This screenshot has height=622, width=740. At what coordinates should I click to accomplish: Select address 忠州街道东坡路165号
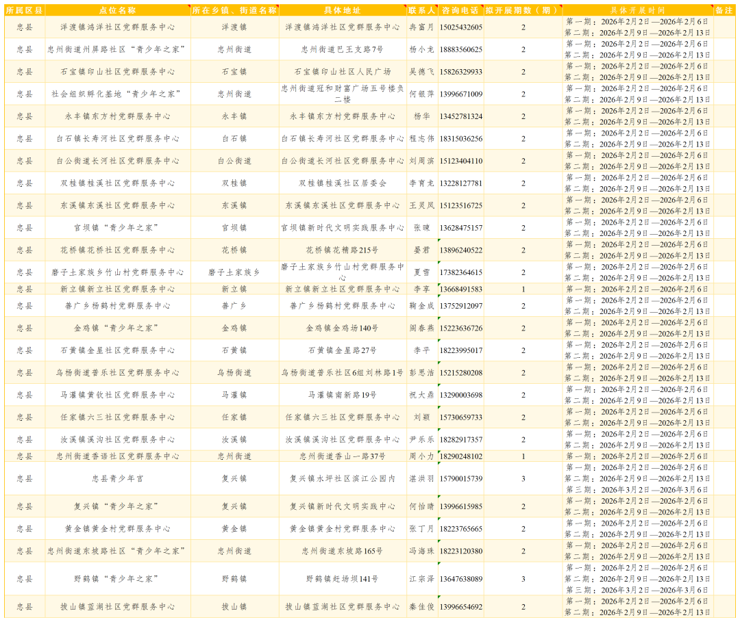click(343, 552)
